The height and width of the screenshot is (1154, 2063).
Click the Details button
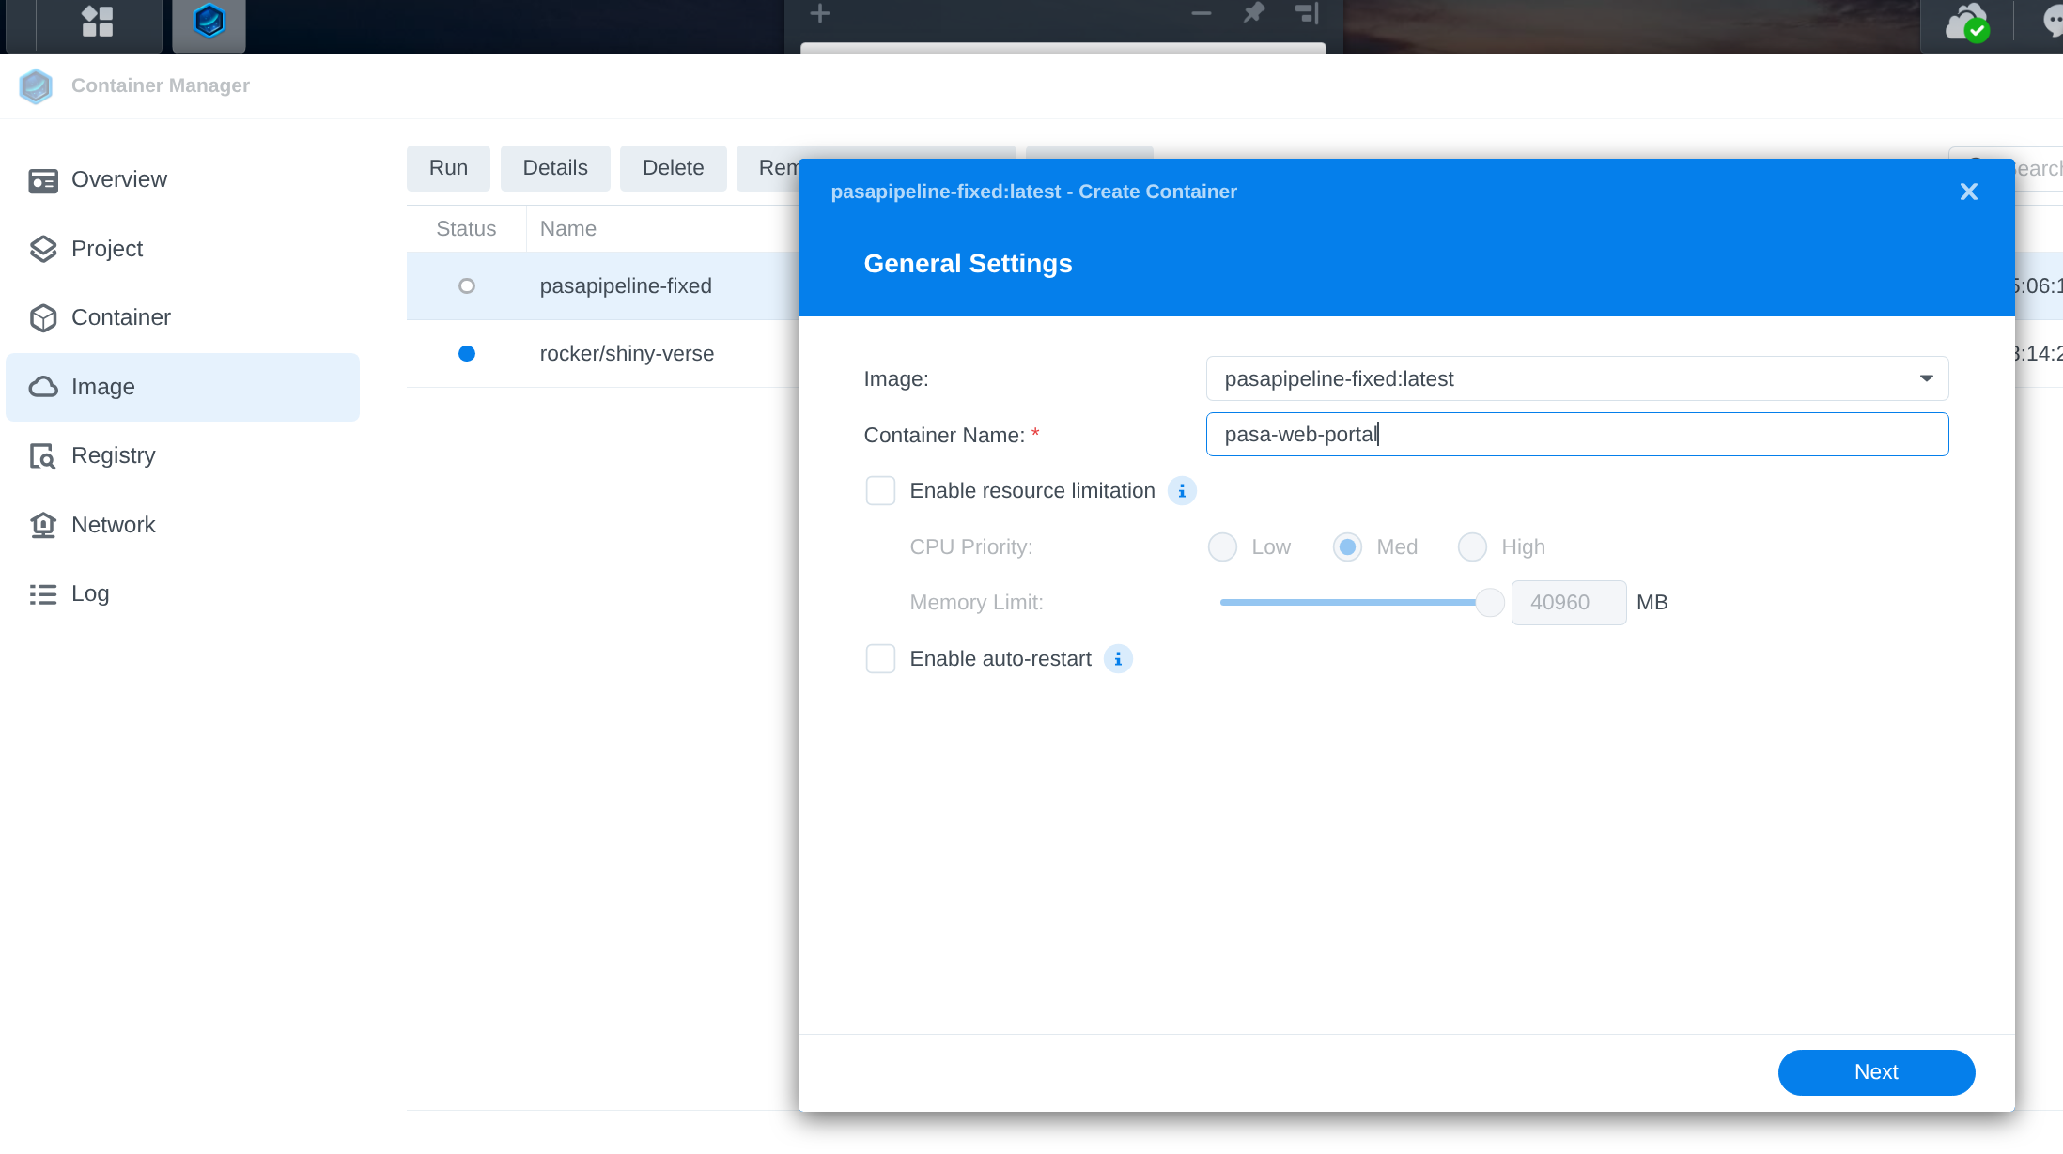(x=555, y=168)
